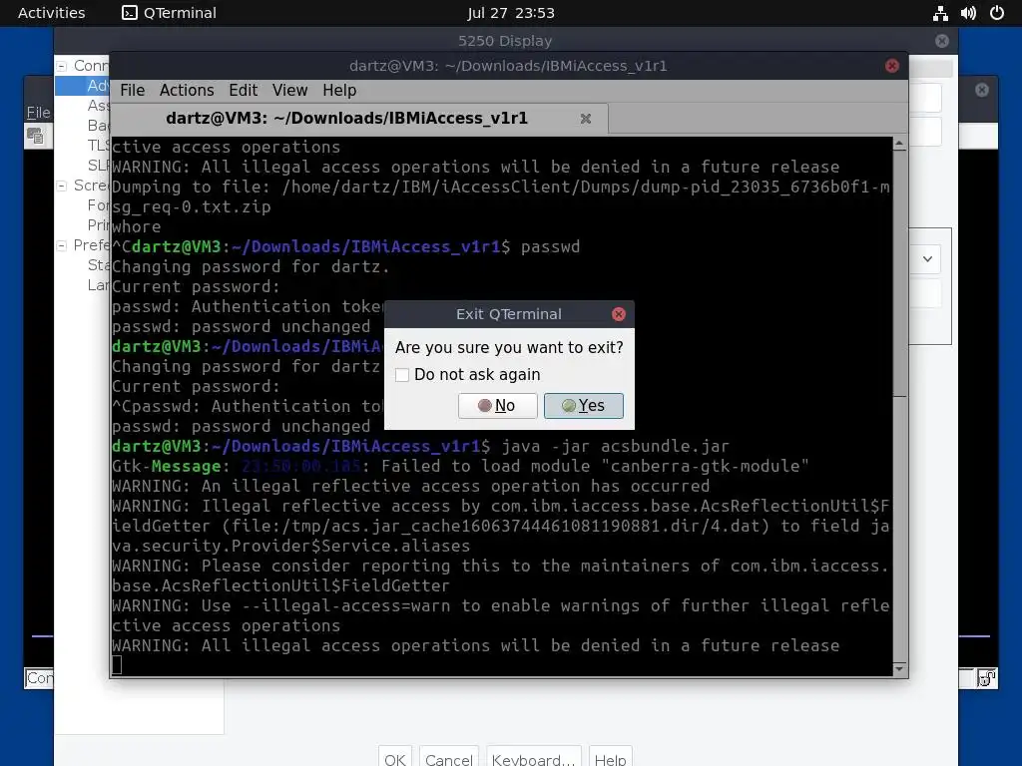This screenshot has height=766, width=1022.
Task: Click Cancel in the 5250 Display dialog
Action: click(x=449, y=757)
